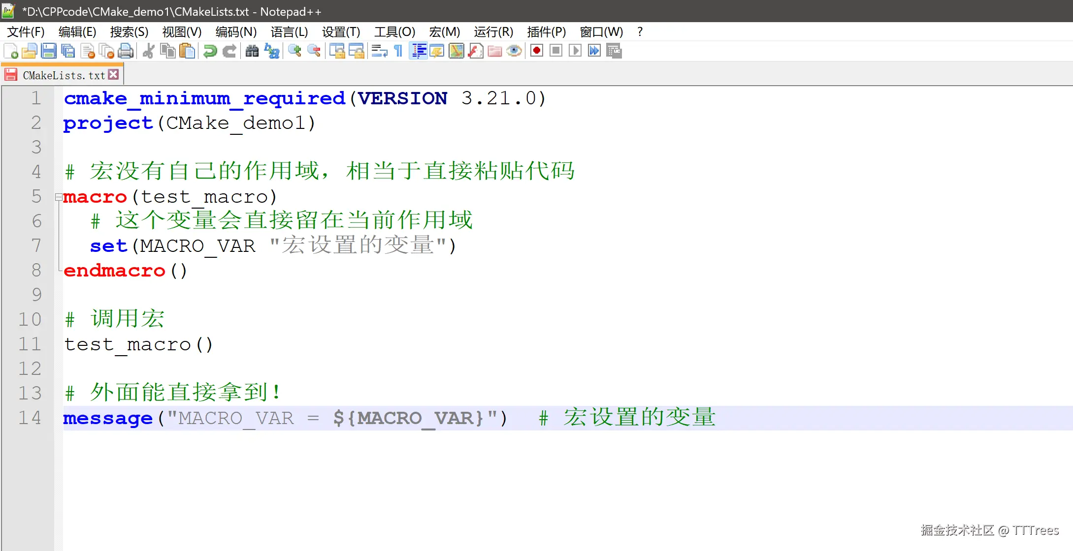Click the Save file icon
Screen dimensions: 1073x551
49,51
